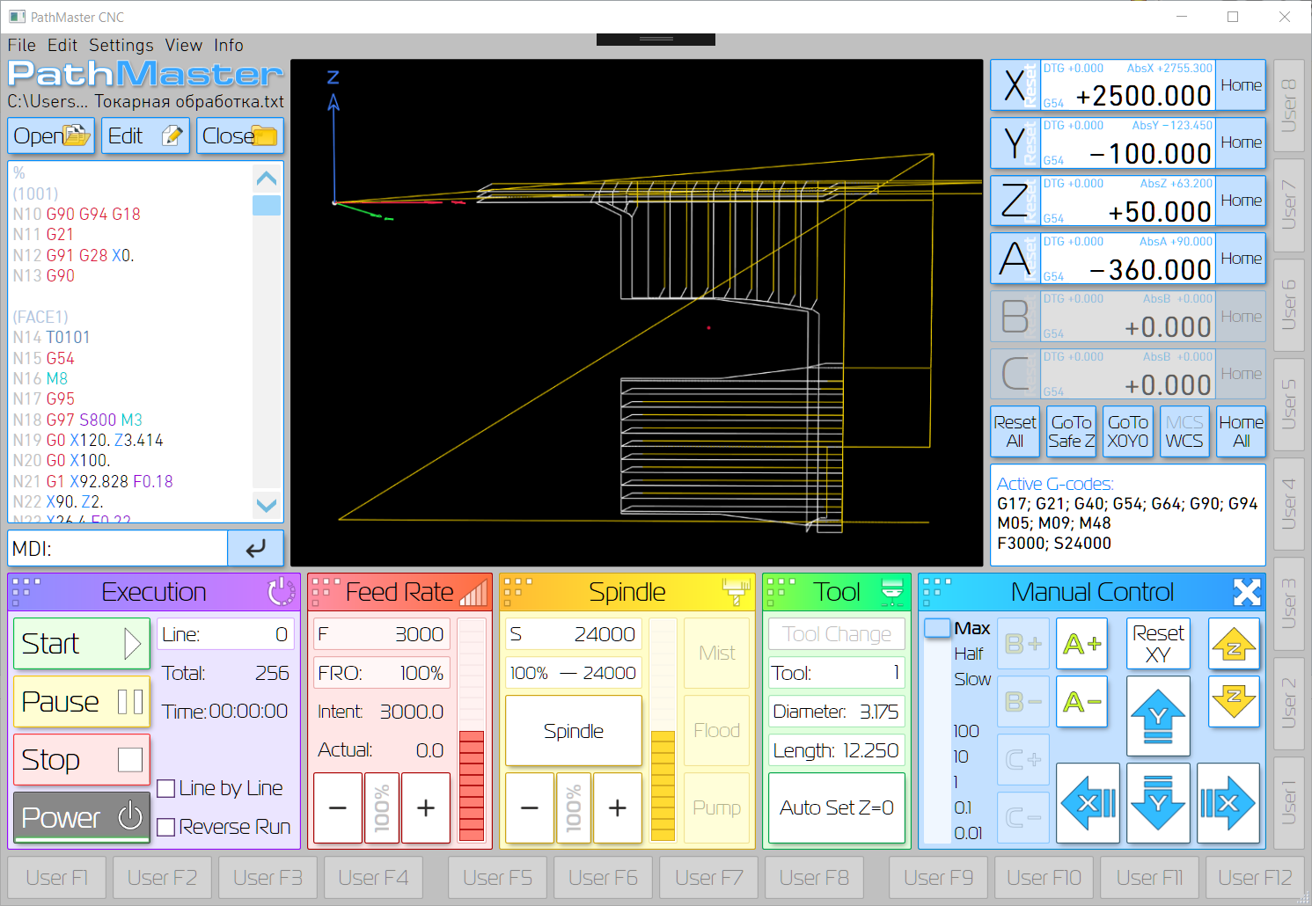Screen dimensions: 1312x906
Task: Jog X axis right arrow
Action: click(1228, 802)
